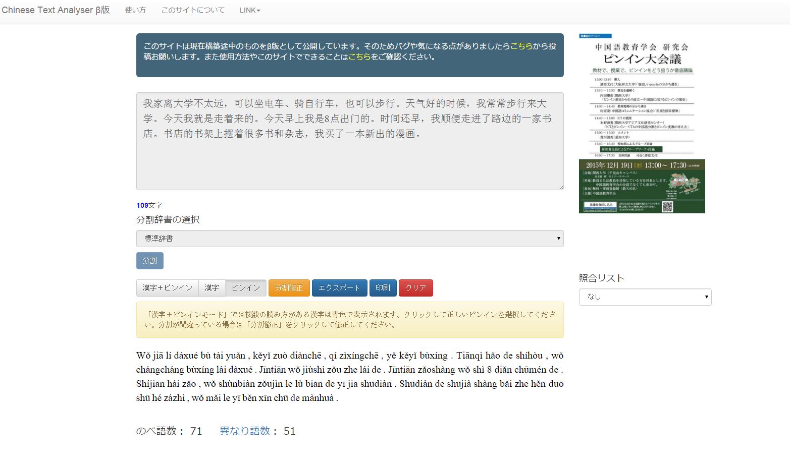The image size is (790, 467).
Task: Expand the LINK dropdown menu
Action: pos(250,10)
